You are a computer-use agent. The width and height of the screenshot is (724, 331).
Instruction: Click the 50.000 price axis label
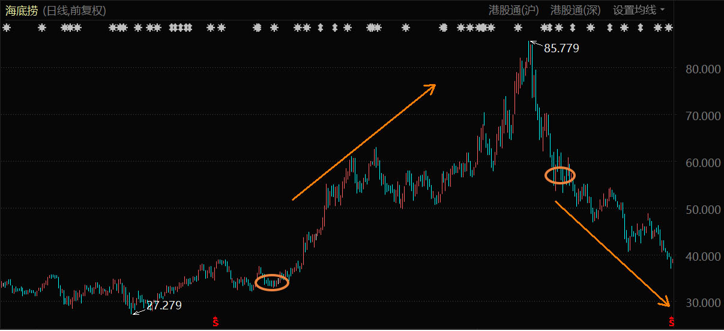(703, 210)
